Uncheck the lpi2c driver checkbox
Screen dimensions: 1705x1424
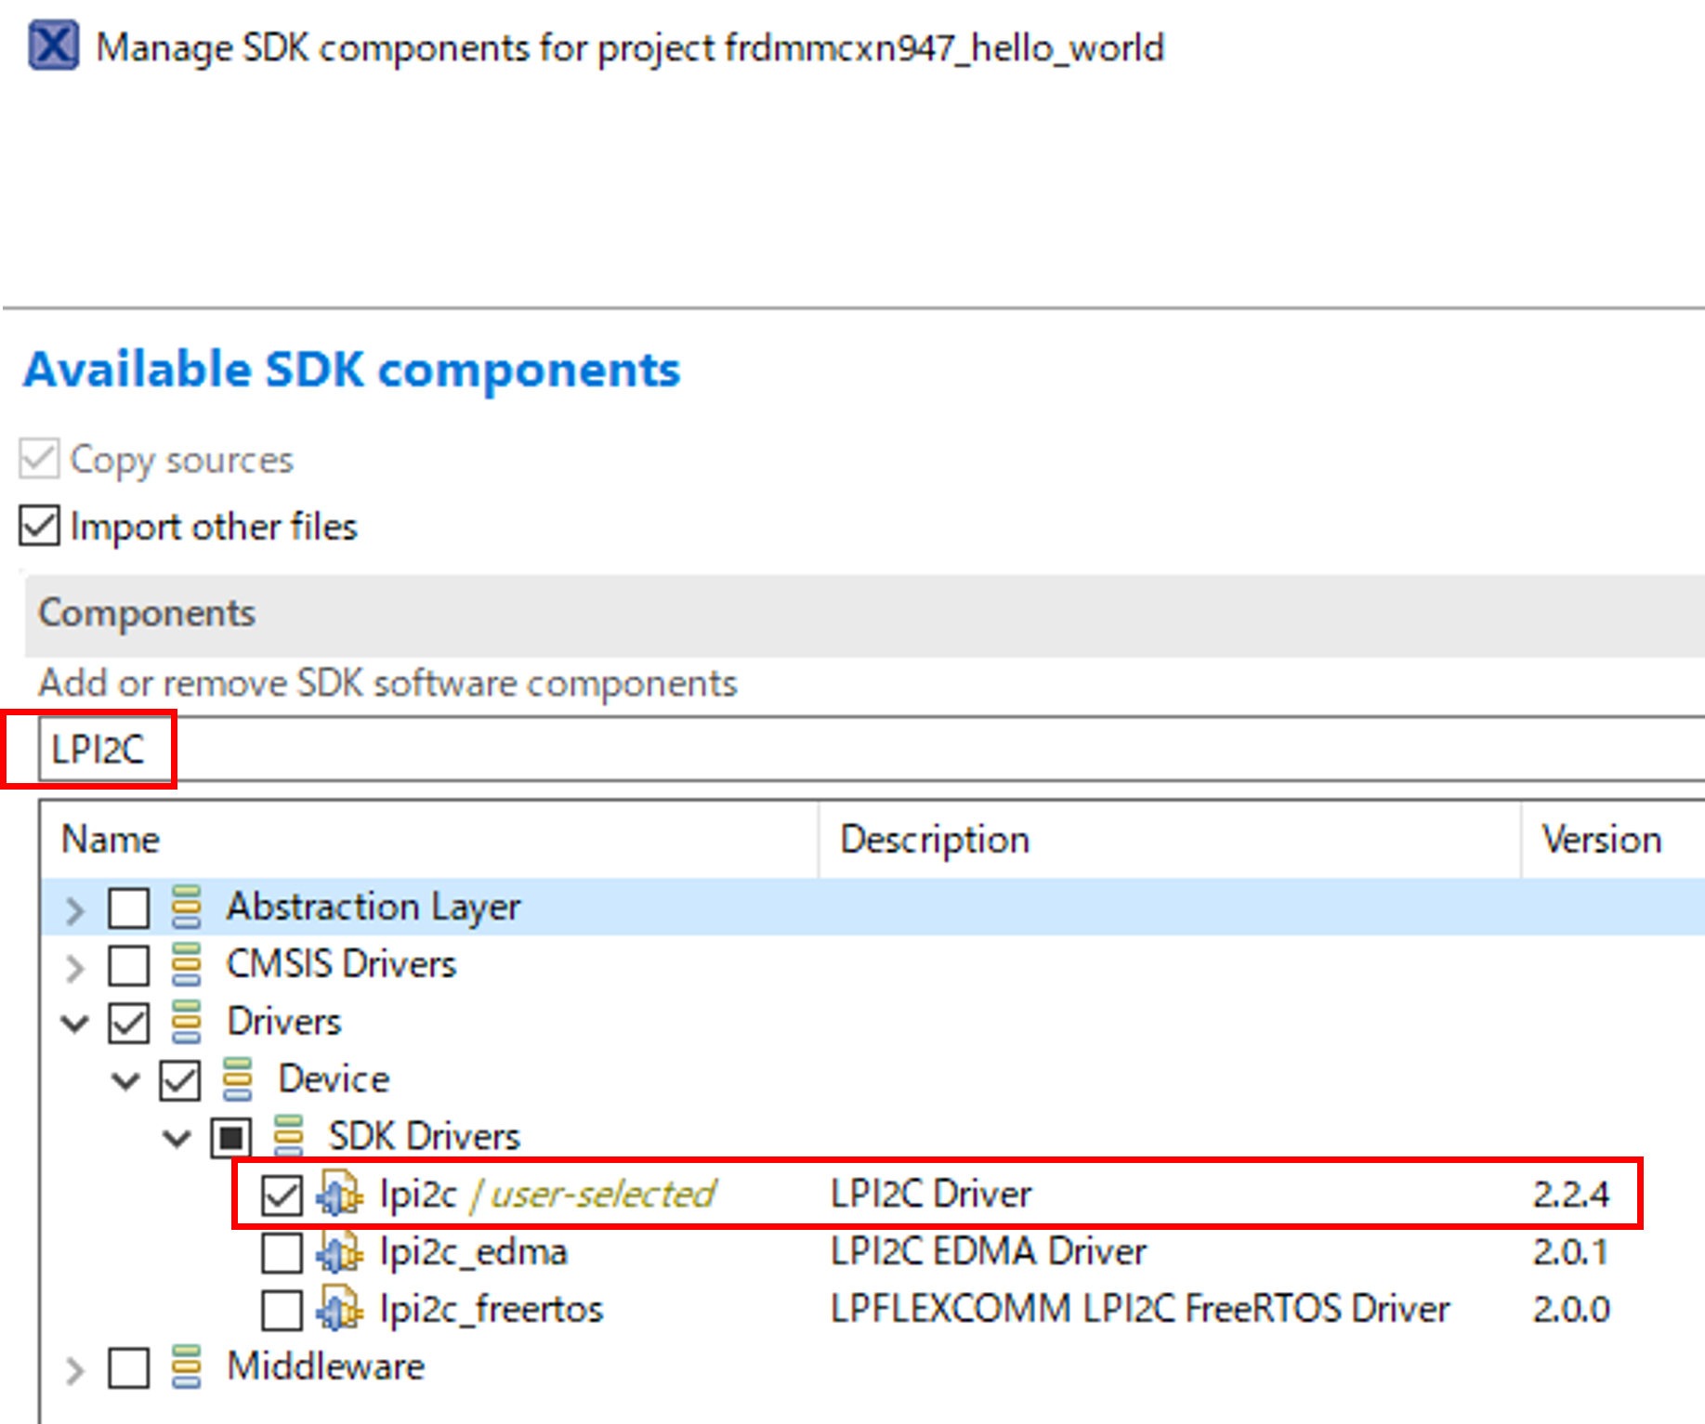click(282, 1195)
